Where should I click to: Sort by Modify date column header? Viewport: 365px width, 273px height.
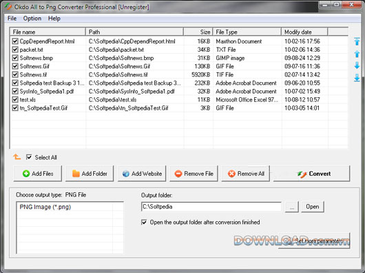(x=304, y=32)
